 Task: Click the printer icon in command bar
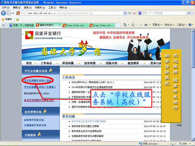pos(146,25)
